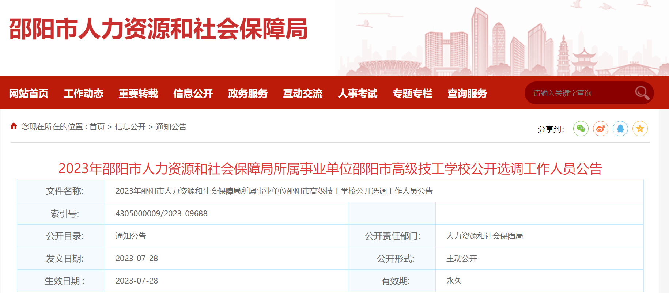
Task: Select 互动交流 in the navigation bar
Action: tap(303, 94)
